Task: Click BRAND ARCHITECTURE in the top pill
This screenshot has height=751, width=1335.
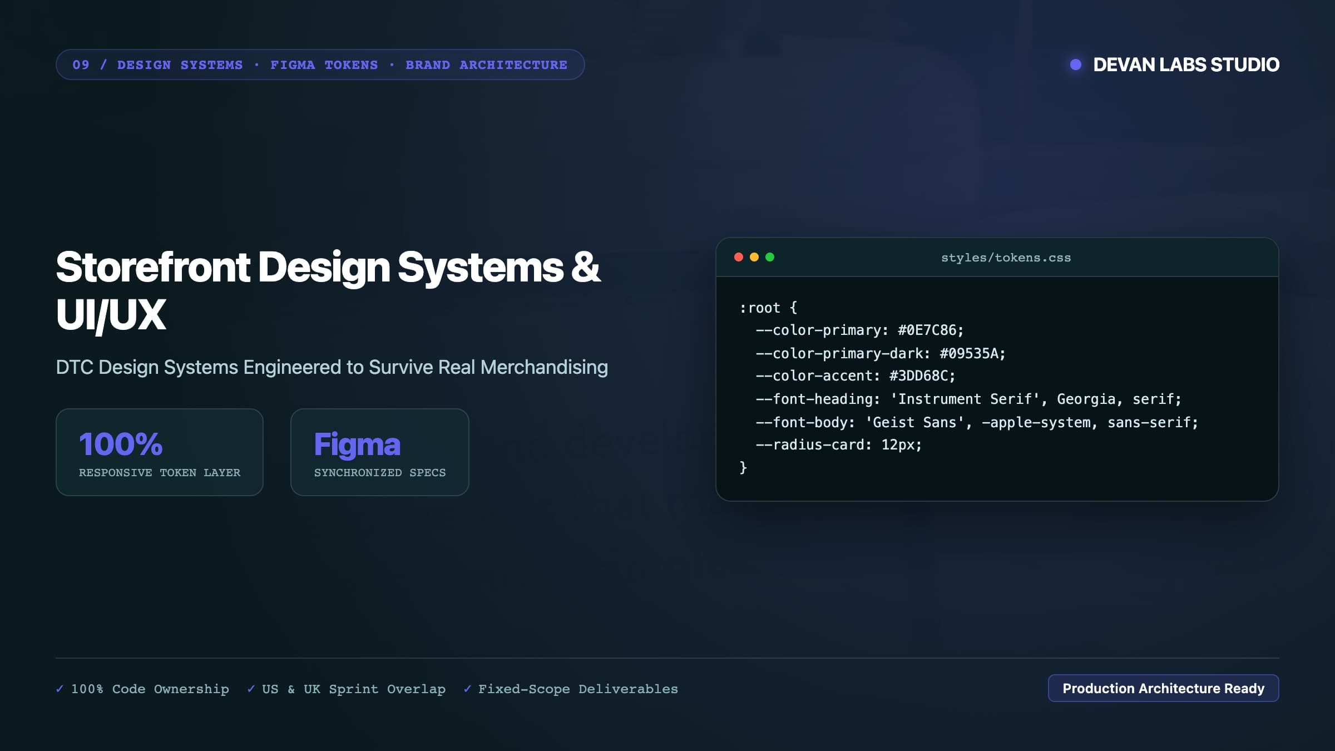Action: coord(487,65)
